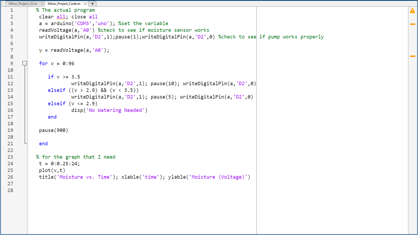Click the editor tab drag handle strip
The width and height of the screenshot is (418, 235).
(2, 4)
